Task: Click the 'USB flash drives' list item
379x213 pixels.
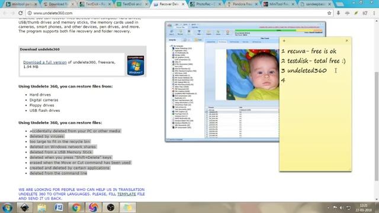Action: [45, 111]
